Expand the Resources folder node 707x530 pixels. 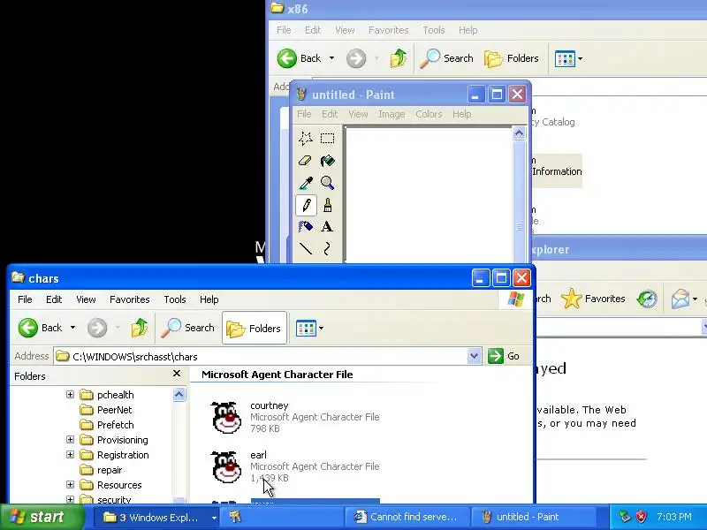(70, 484)
